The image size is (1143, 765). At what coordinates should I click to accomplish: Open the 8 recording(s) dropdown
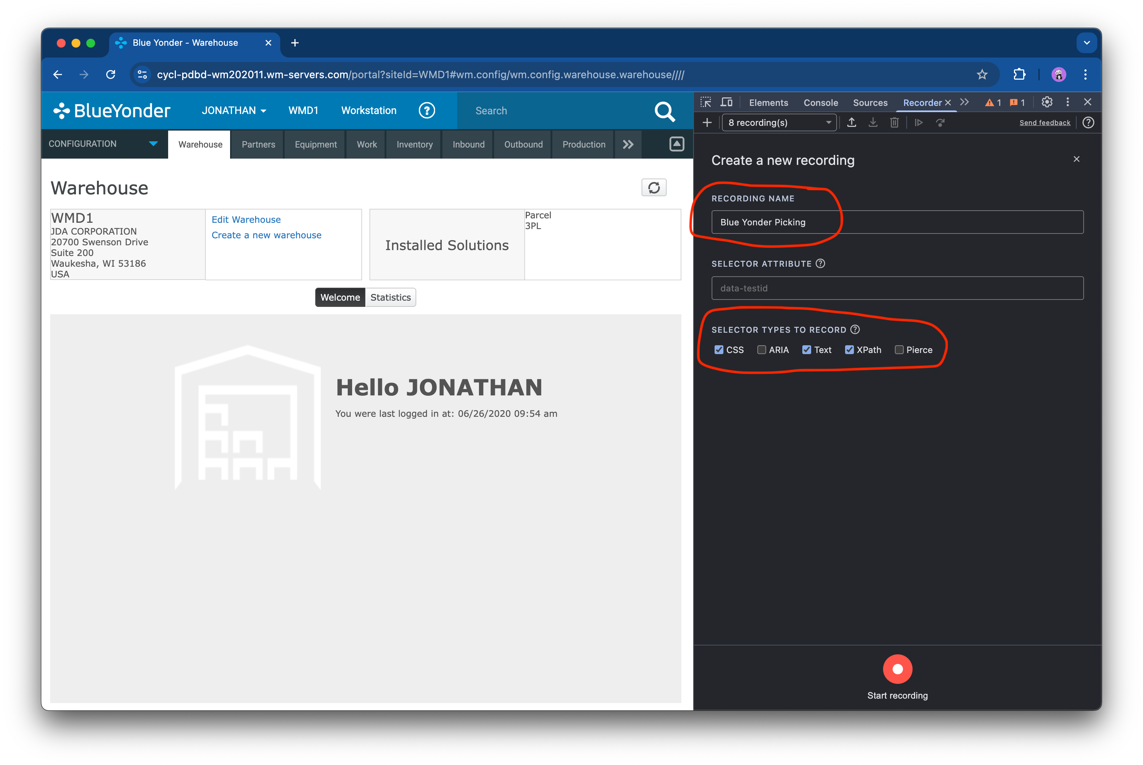point(779,122)
